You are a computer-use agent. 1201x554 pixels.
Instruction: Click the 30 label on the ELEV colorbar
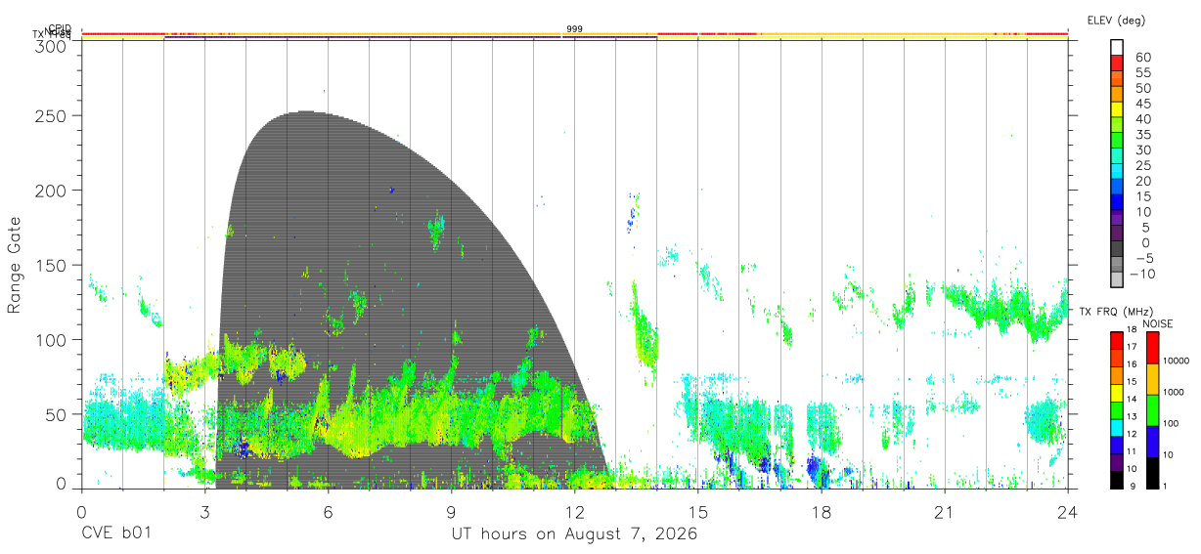click(x=1143, y=150)
